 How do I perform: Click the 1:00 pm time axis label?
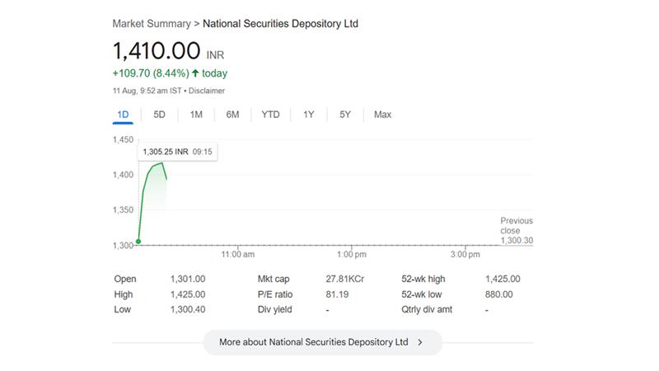tap(351, 255)
